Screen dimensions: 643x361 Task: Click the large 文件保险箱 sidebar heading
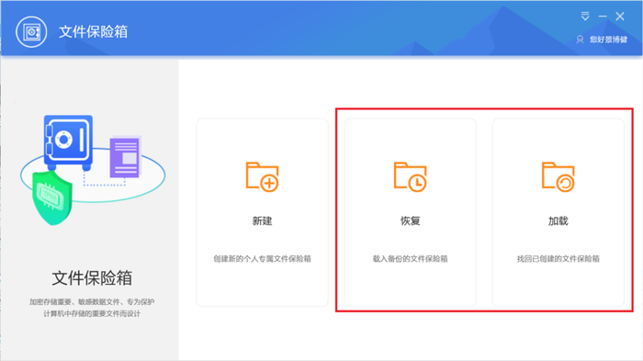pyautogui.click(x=92, y=278)
